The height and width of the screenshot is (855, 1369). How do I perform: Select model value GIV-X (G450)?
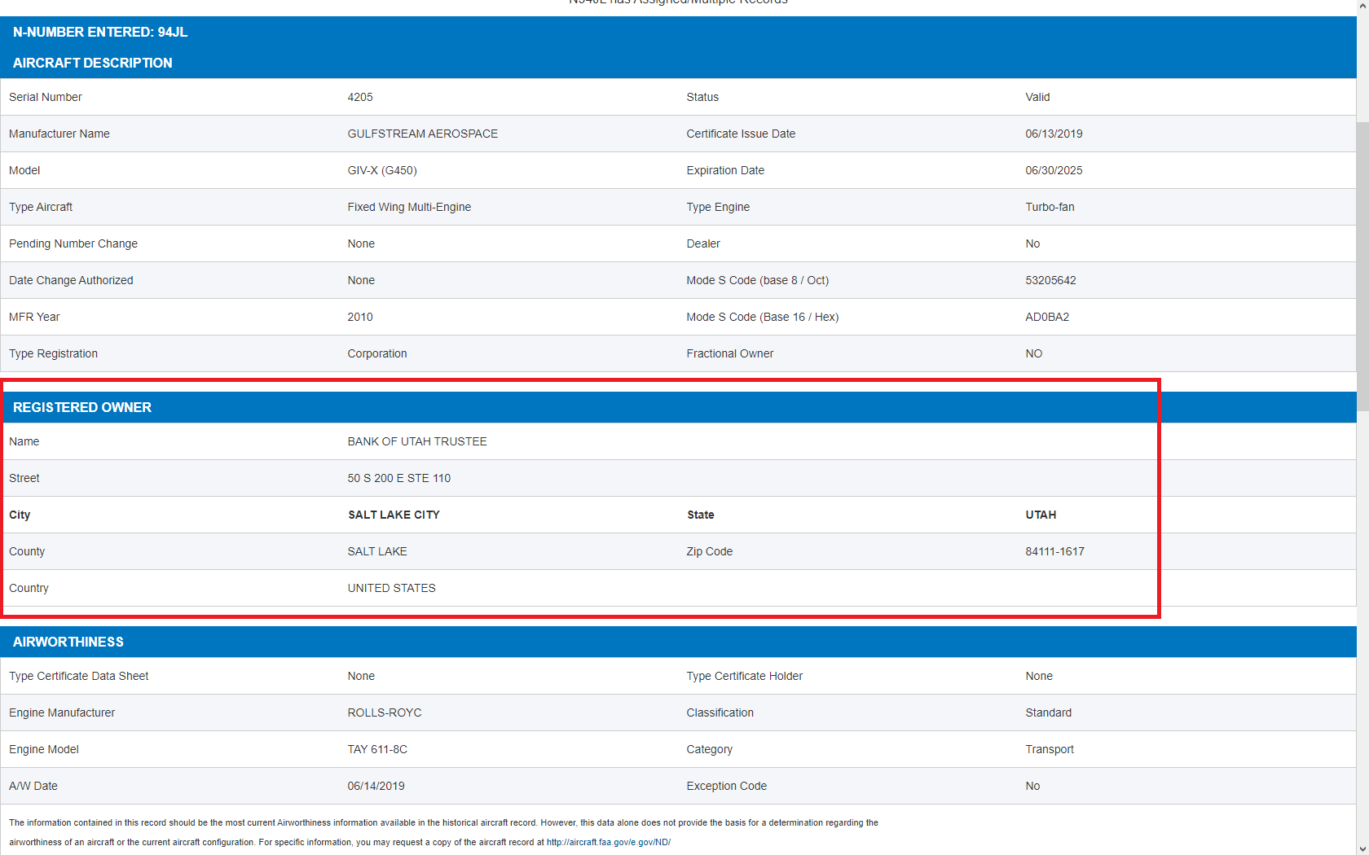(x=382, y=170)
